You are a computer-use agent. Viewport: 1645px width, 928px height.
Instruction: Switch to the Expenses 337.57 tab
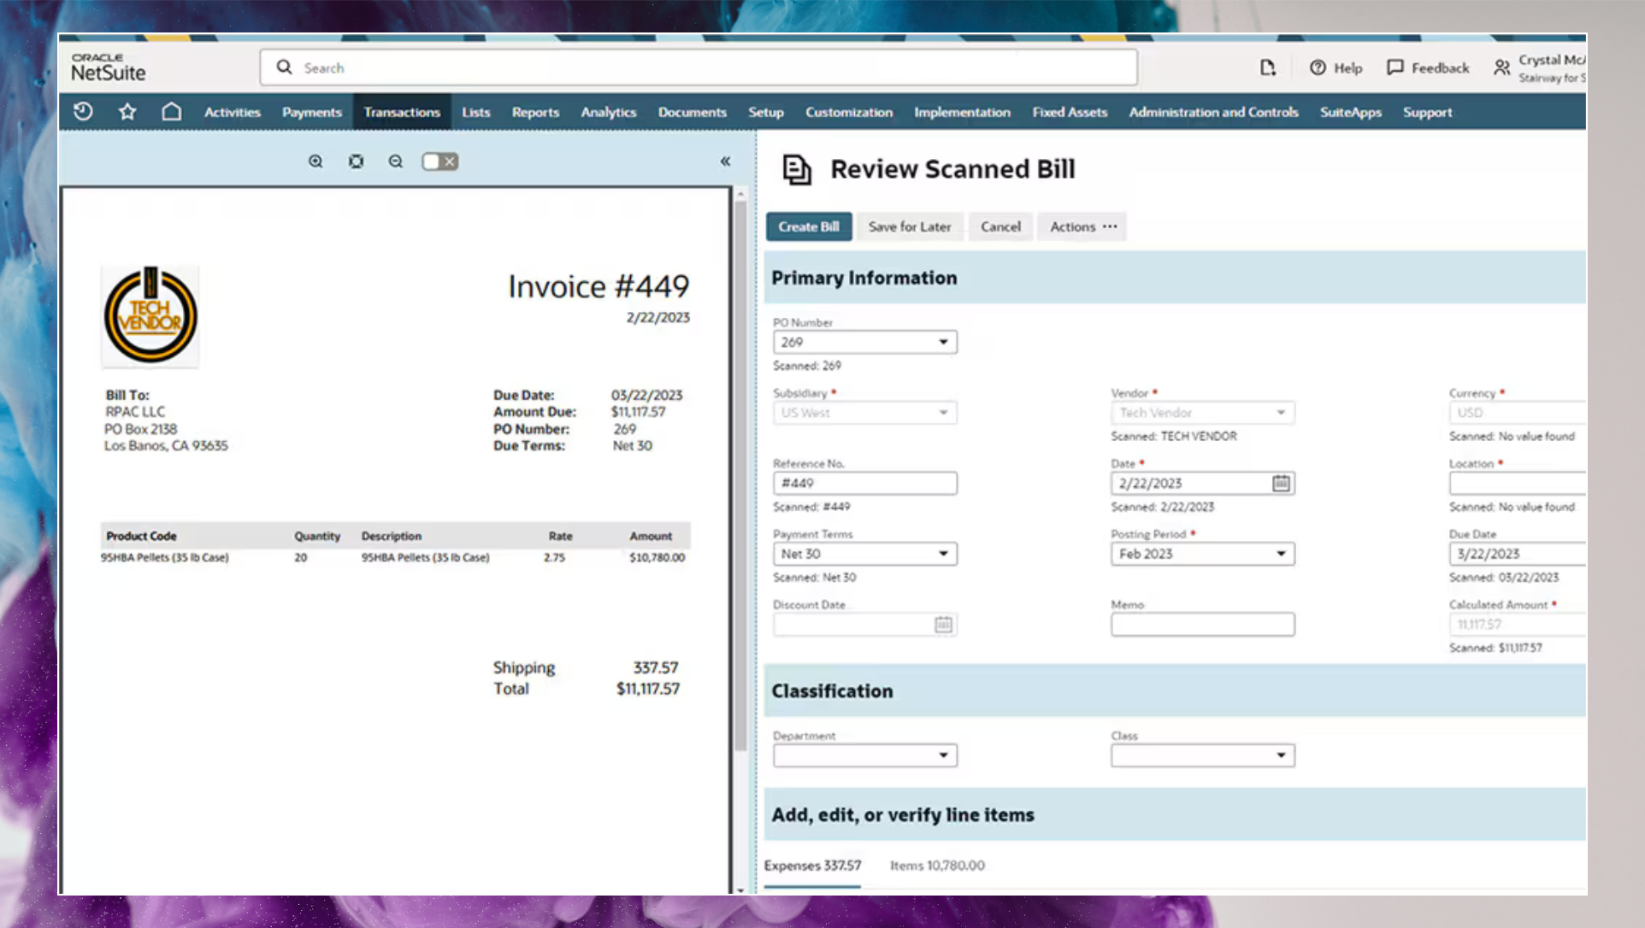pyautogui.click(x=812, y=866)
